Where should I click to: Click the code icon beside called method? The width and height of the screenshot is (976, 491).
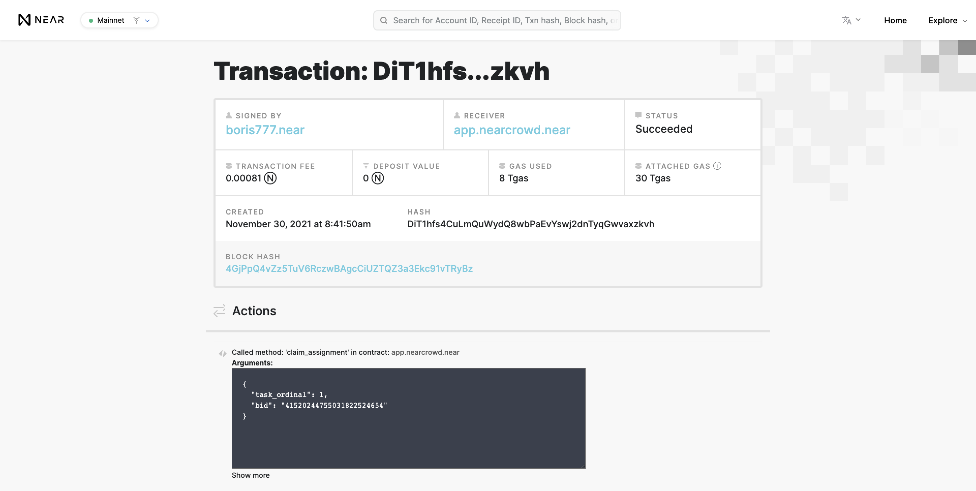click(x=222, y=354)
